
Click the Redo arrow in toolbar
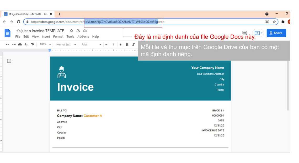(x=14, y=45)
